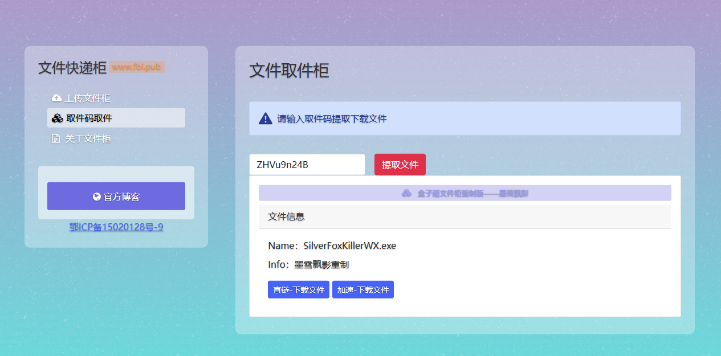Click the 请输入取件码提取下载文件 alert text
Image resolution: width=721 pixels, height=356 pixels.
coord(332,119)
